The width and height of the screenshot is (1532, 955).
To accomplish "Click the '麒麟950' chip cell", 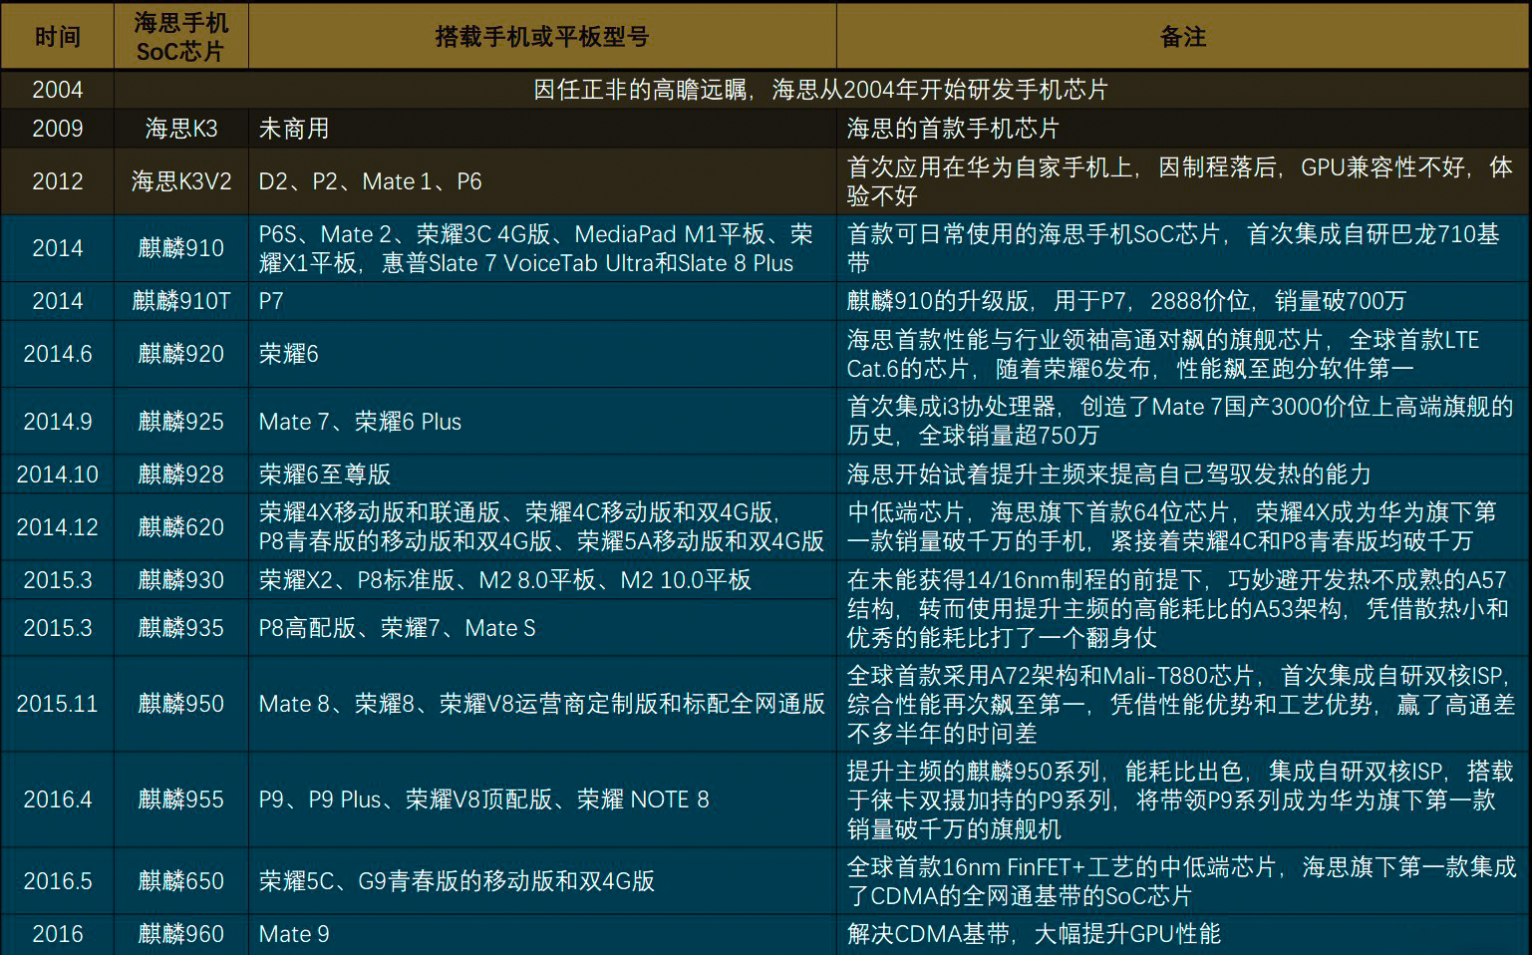I will [x=180, y=704].
